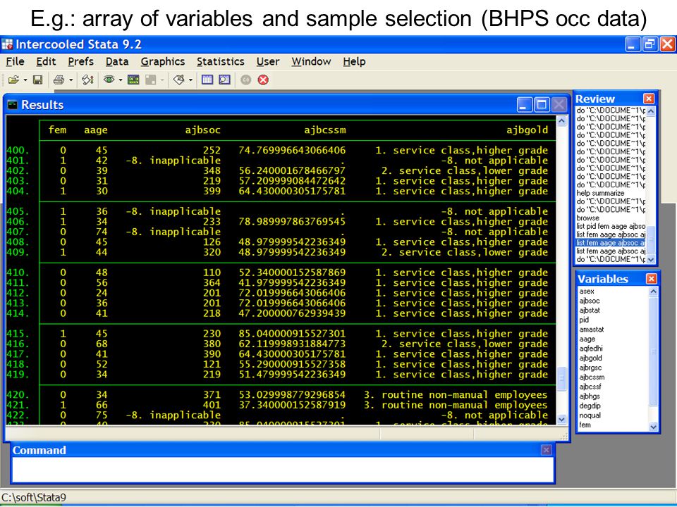Open the File menu

(x=15, y=62)
